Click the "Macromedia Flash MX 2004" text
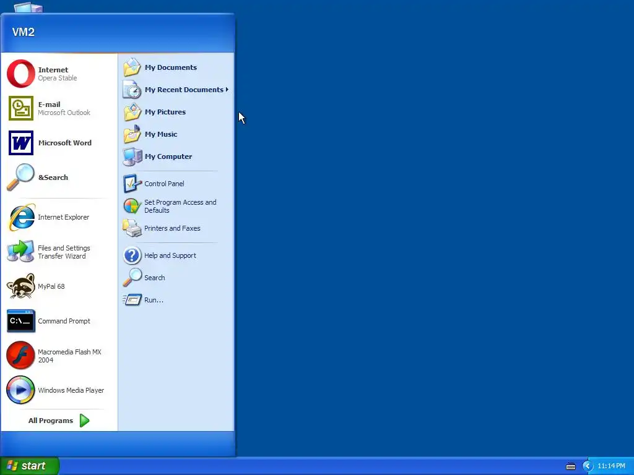634x475 pixels. coord(69,356)
